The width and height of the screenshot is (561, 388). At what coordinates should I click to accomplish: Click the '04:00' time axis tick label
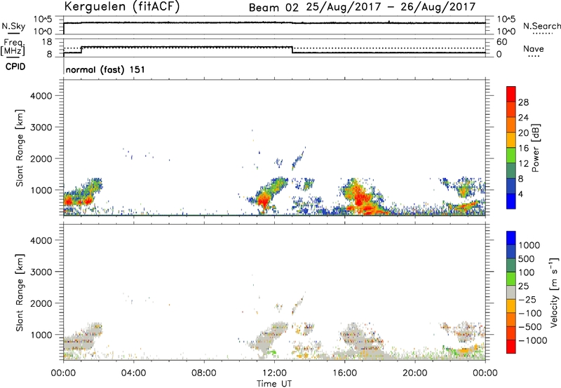[133, 373]
